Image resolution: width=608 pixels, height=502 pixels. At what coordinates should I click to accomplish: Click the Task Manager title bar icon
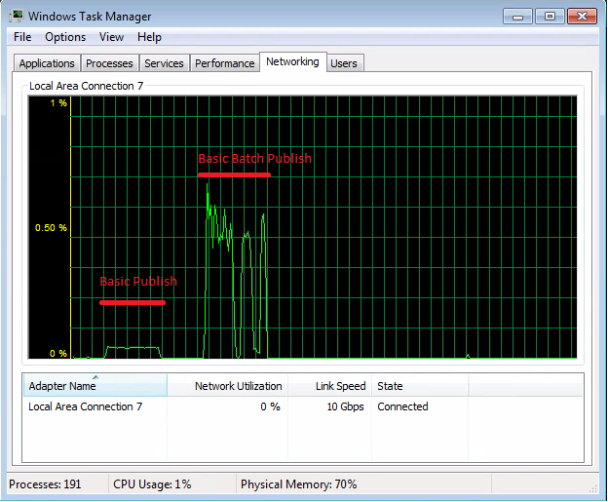[x=17, y=16]
